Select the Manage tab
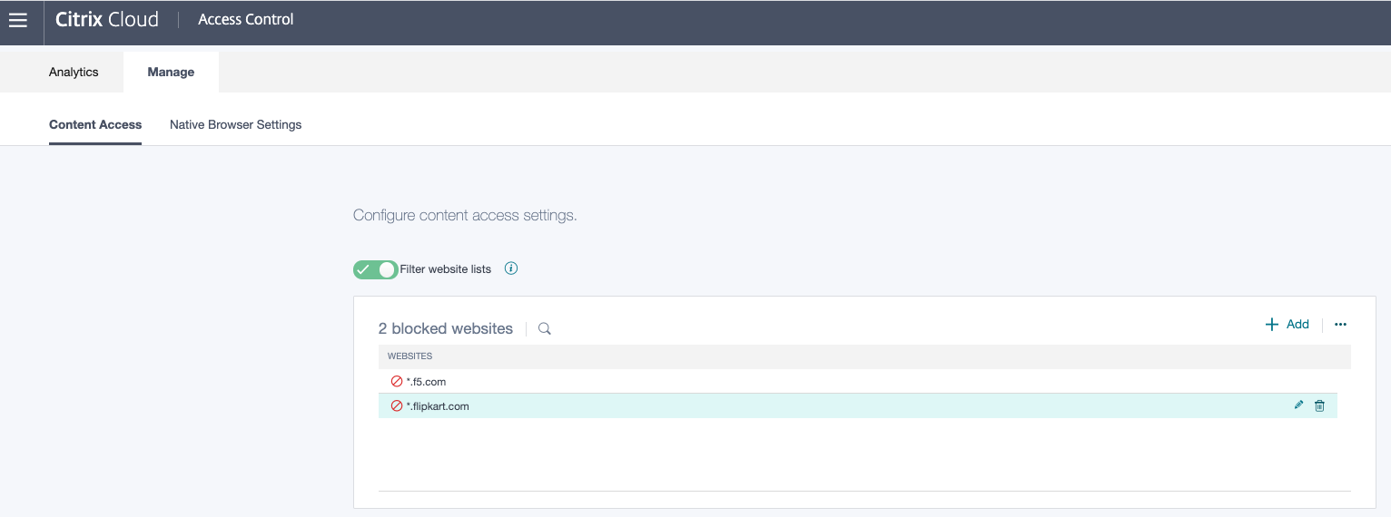Image resolution: width=1391 pixels, height=517 pixels. [x=171, y=72]
